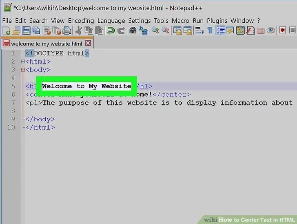The width and height of the screenshot is (297, 224).
Task: Open the Run menu
Action: click(198, 21)
